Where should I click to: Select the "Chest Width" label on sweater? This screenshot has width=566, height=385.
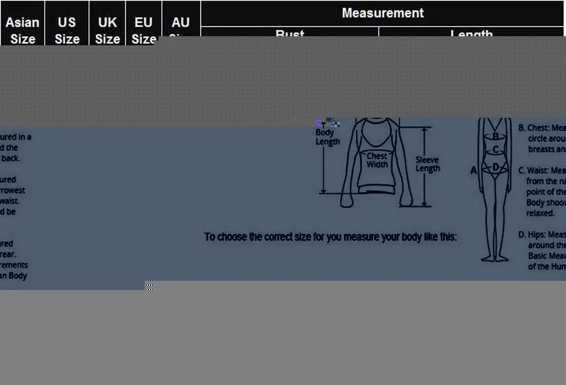pos(377,160)
